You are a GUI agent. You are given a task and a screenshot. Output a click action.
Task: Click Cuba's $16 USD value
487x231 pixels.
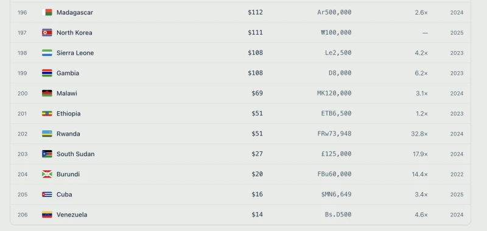pos(257,195)
